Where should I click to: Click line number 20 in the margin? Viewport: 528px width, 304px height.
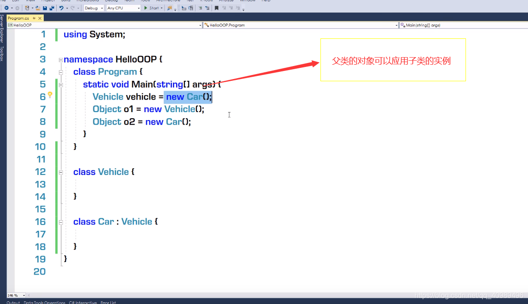[40, 272]
